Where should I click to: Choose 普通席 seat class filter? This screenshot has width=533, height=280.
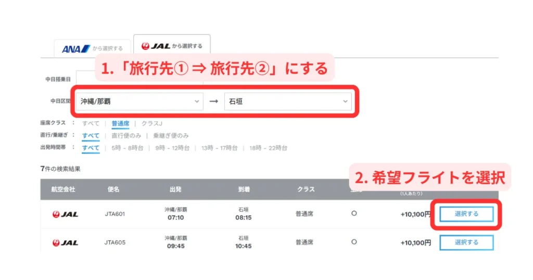121,123
